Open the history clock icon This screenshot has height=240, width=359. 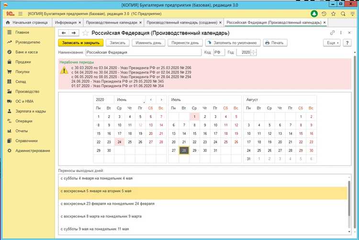324,14
